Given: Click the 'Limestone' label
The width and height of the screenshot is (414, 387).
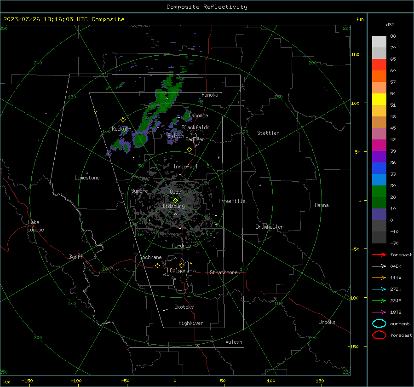Looking at the screenshot, I should pos(87,178).
